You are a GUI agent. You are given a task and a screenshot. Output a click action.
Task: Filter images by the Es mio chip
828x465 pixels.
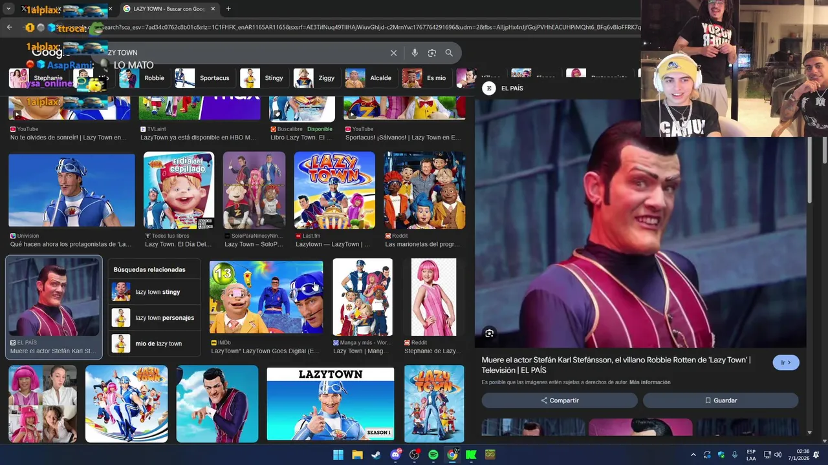[x=425, y=78]
